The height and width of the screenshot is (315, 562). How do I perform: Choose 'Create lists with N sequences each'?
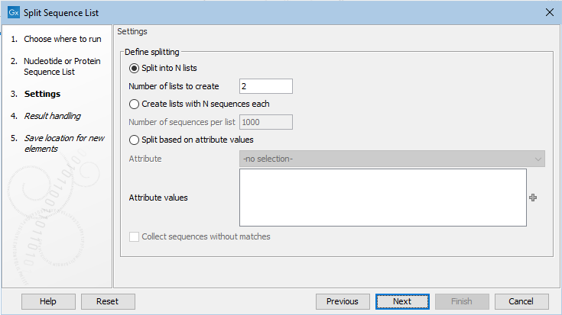coord(135,104)
